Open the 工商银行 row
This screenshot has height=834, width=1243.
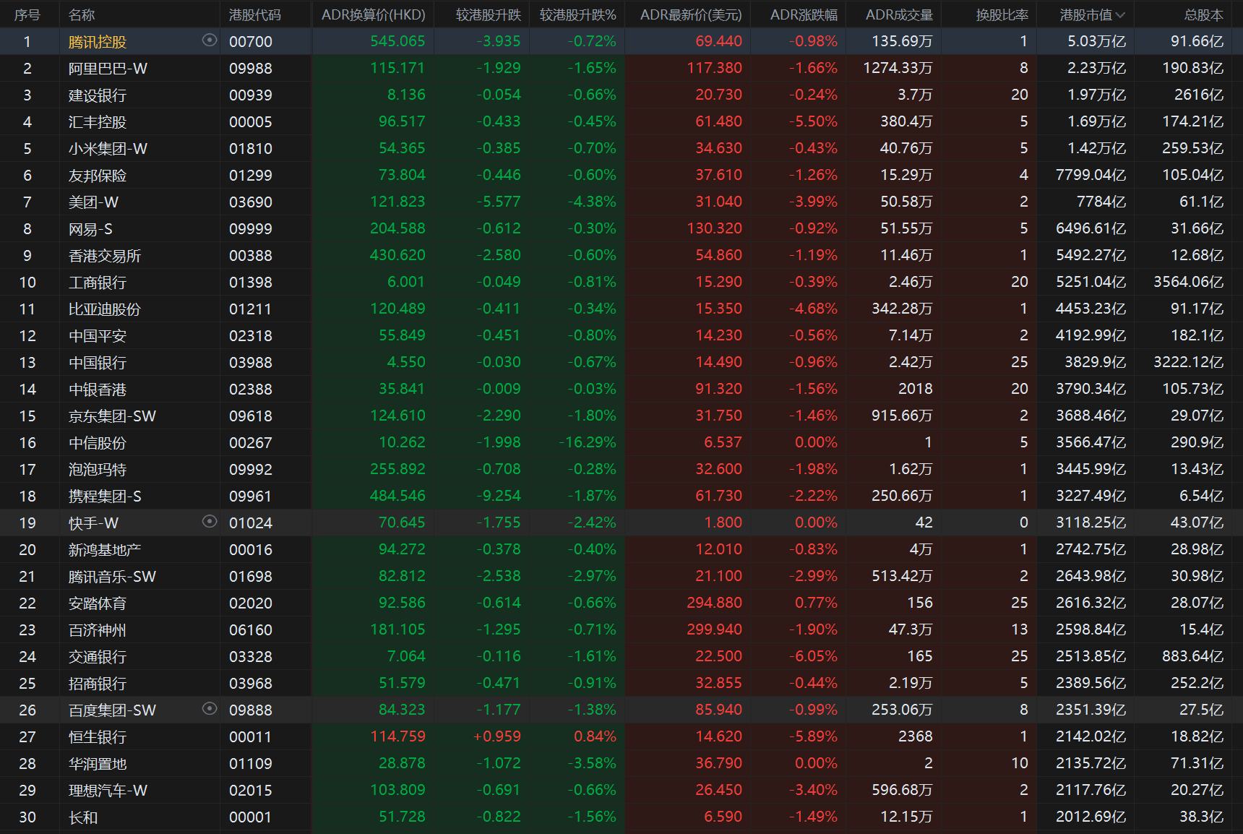(x=621, y=282)
